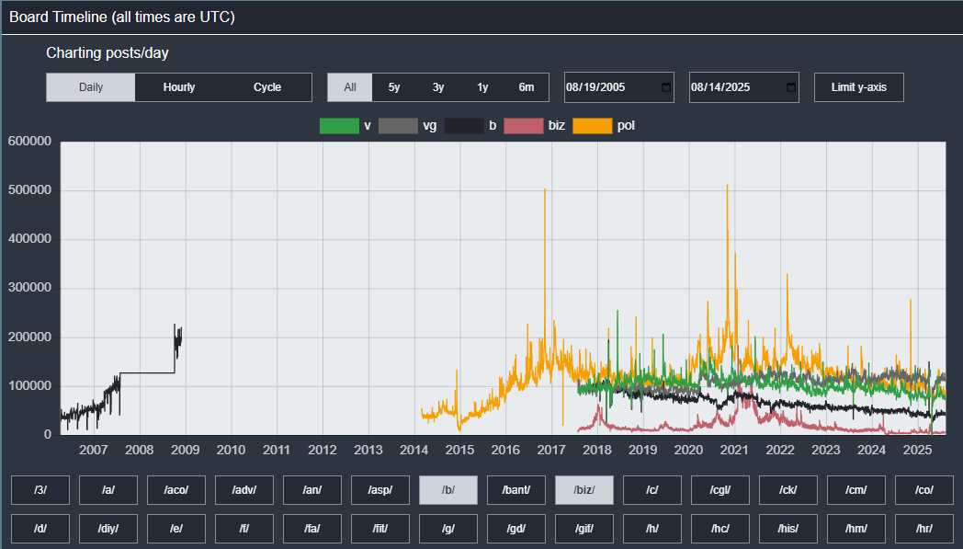Enable the /a/ board button
The height and width of the screenshot is (549, 963).
point(108,490)
